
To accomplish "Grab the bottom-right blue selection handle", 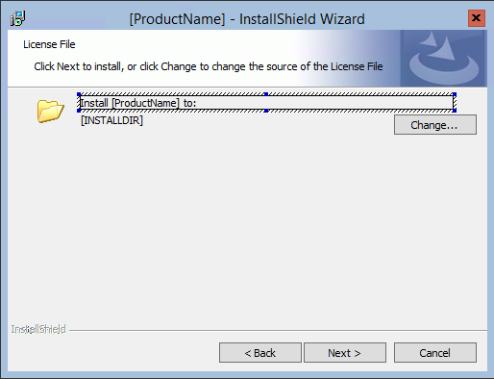I will (455, 111).
